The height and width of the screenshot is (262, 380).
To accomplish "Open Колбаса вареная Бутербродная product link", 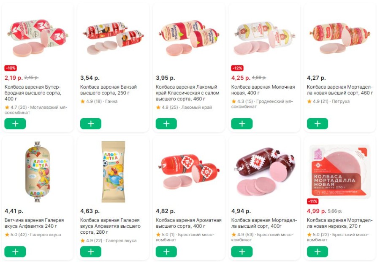I will point(33,93).
